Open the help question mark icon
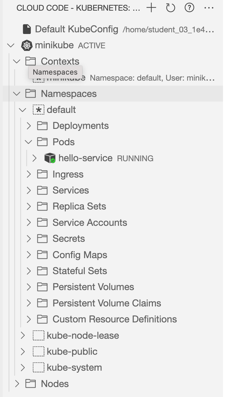The image size is (225, 397). coord(189,8)
